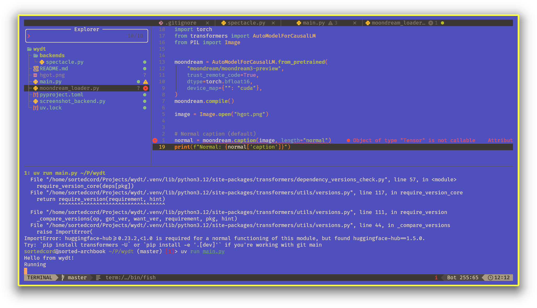Click the warning triangle beside main.py in Explorer
This screenshot has width=537, height=308.
coord(145,82)
